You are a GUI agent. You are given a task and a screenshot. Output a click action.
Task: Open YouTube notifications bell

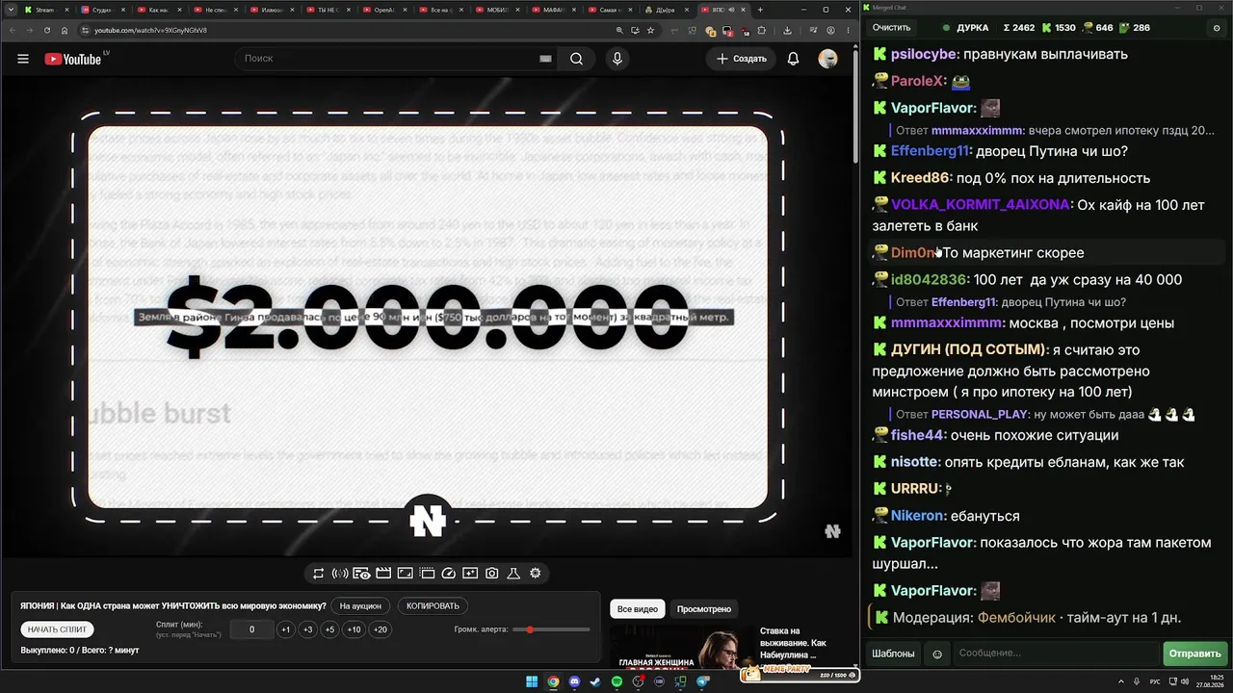(793, 59)
